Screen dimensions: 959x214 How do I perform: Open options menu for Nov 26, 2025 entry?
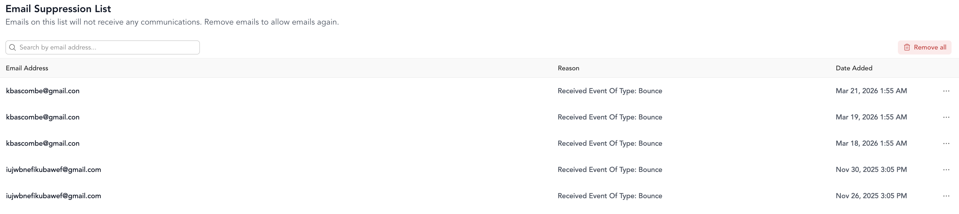[x=946, y=196]
